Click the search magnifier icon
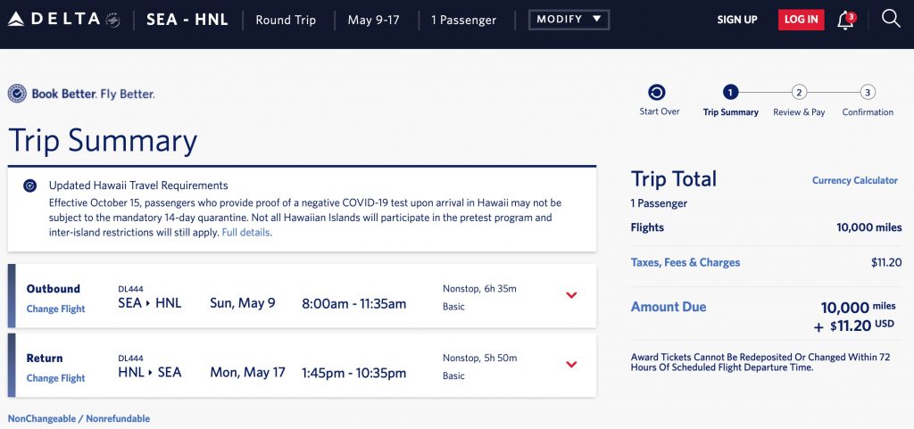The image size is (914, 429). [x=890, y=19]
